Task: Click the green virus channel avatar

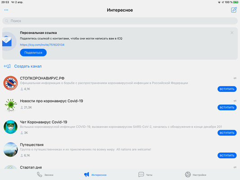Action: (10, 105)
